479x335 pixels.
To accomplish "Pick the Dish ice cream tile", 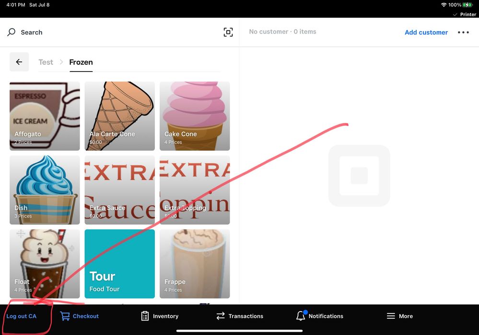I will point(45,190).
